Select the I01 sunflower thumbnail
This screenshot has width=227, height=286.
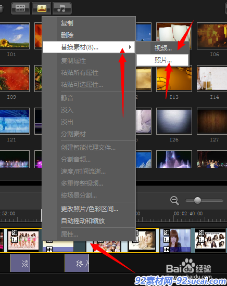point(15,36)
